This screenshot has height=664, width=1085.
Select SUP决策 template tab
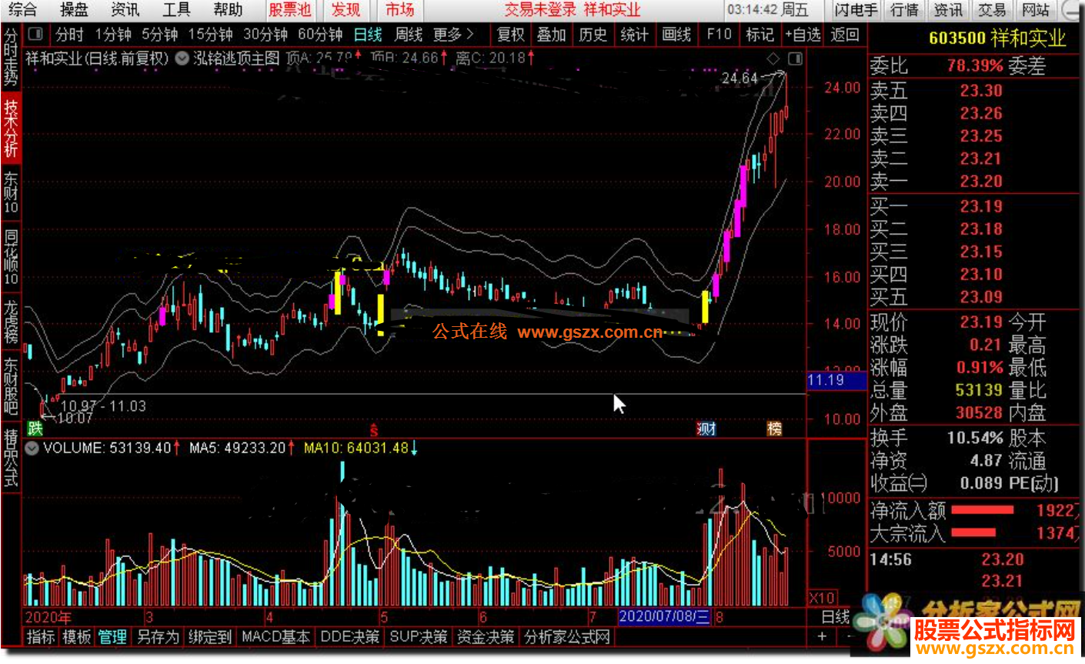tap(419, 637)
